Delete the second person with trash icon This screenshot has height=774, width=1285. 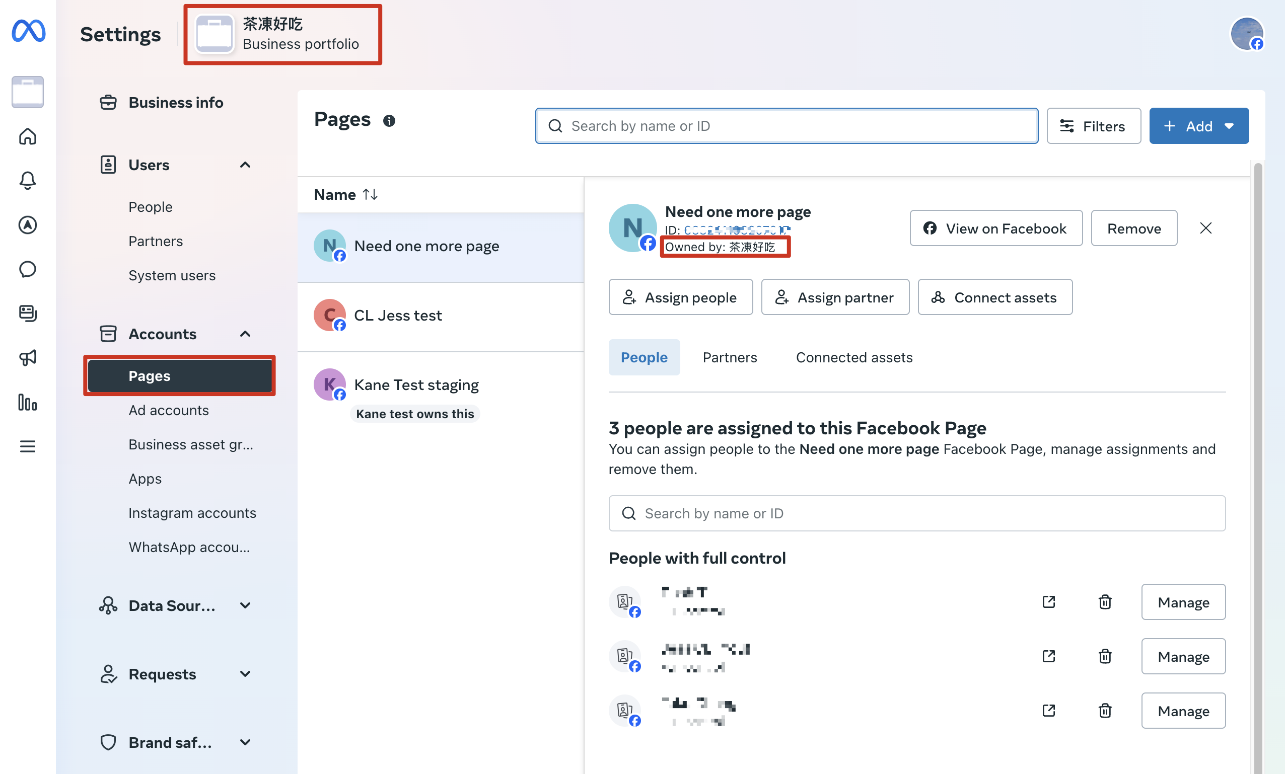coord(1105,656)
